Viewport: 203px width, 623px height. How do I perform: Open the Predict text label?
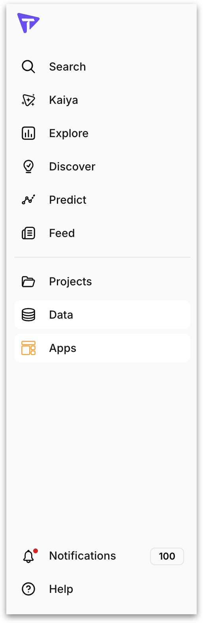tap(68, 200)
